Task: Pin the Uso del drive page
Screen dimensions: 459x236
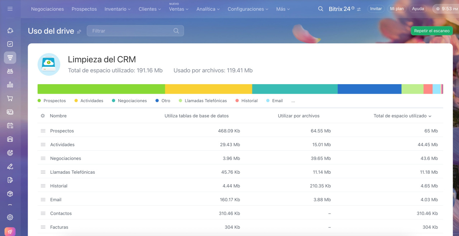Action: click(79, 32)
